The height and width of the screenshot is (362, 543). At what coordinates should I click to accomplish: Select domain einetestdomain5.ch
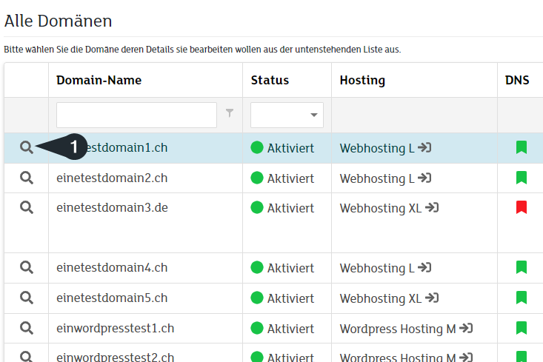112,298
